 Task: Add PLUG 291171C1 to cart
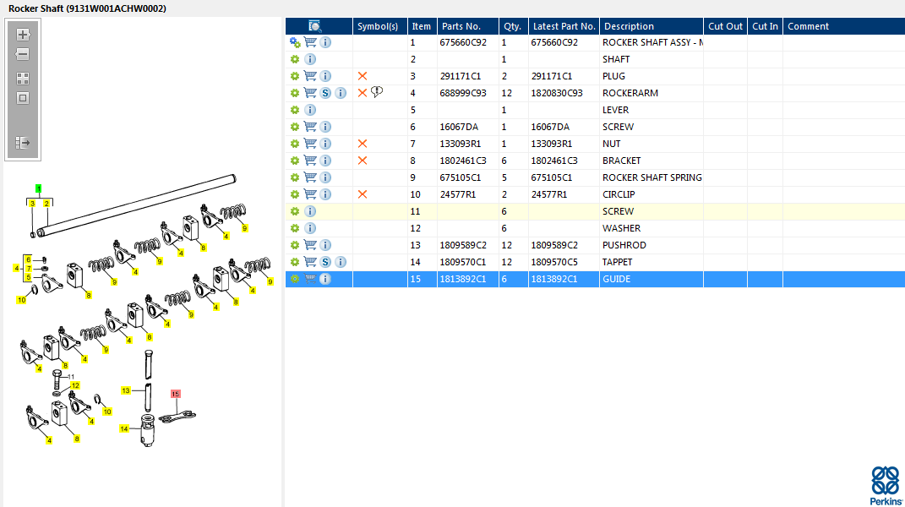tap(310, 76)
